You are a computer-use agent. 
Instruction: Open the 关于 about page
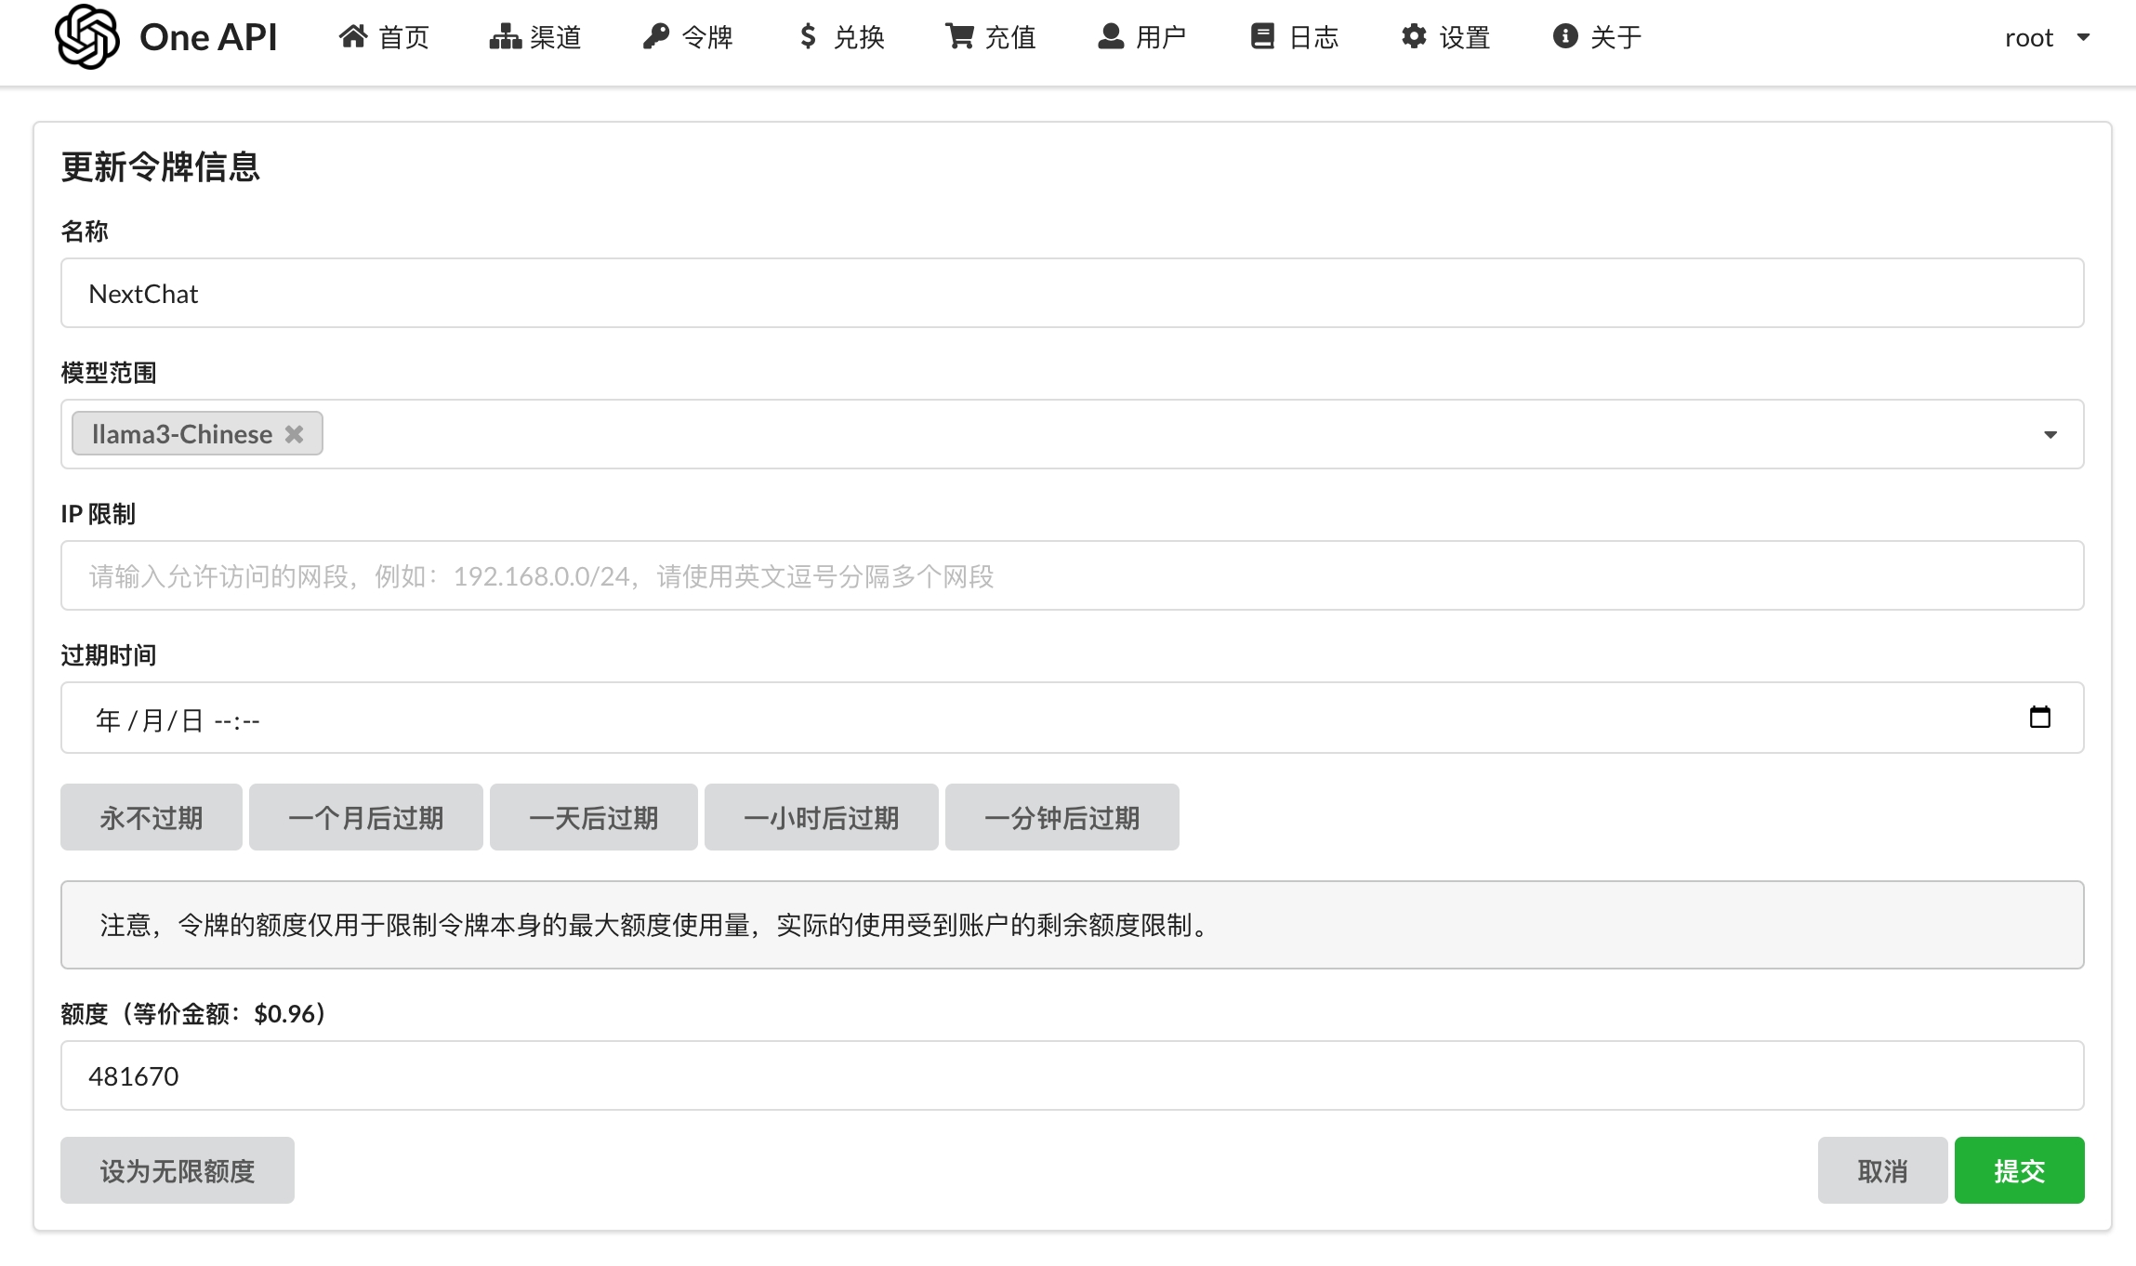pyautogui.click(x=1597, y=37)
